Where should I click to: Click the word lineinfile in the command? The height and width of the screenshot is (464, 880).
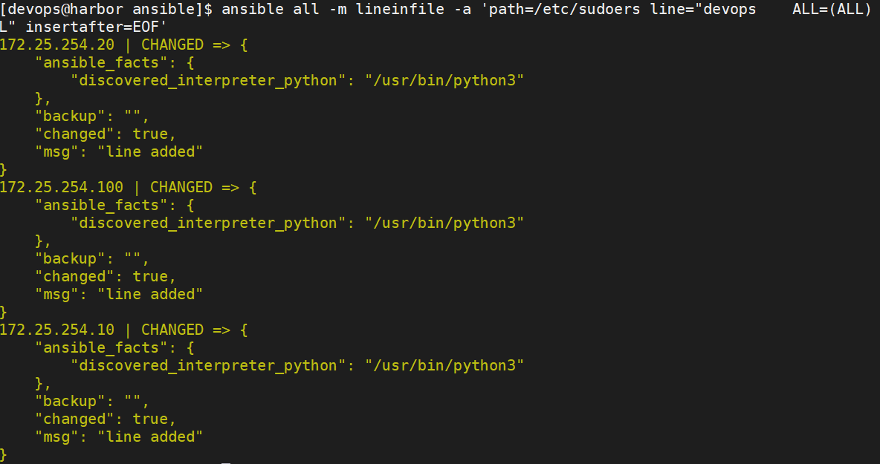[x=400, y=10]
